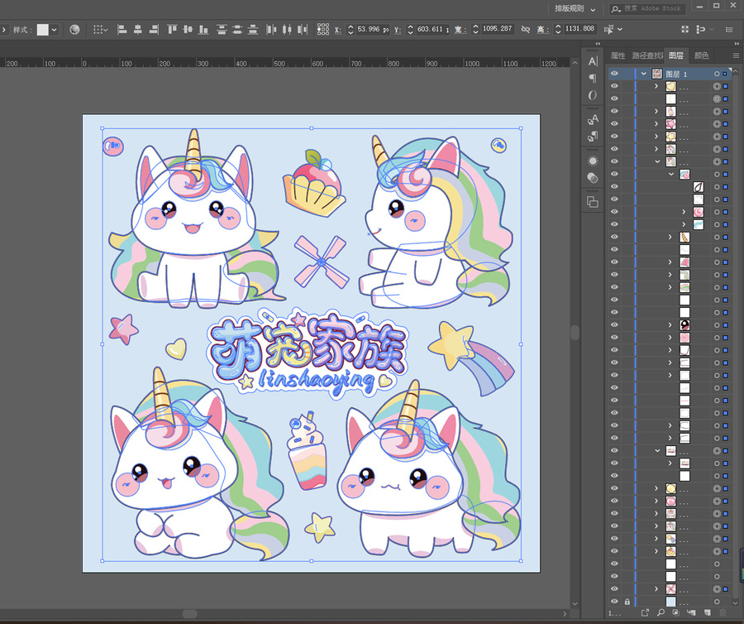Click the 样式 style swatch
The image size is (744, 624).
(43, 30)
